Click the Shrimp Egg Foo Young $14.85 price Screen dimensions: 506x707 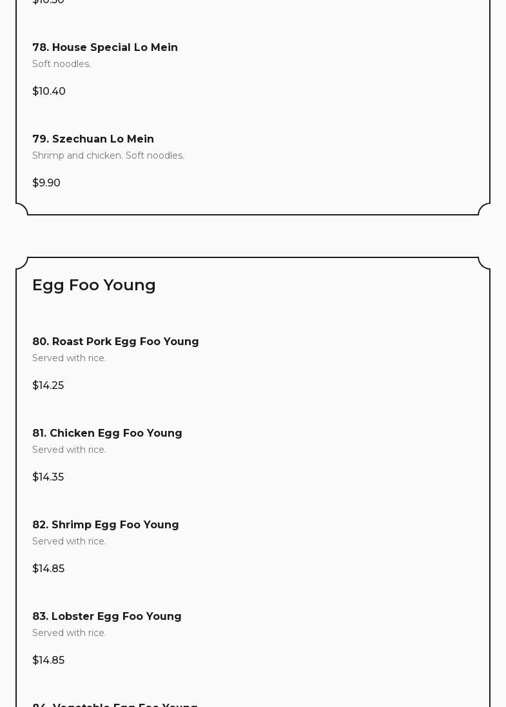tap(48, 569)
